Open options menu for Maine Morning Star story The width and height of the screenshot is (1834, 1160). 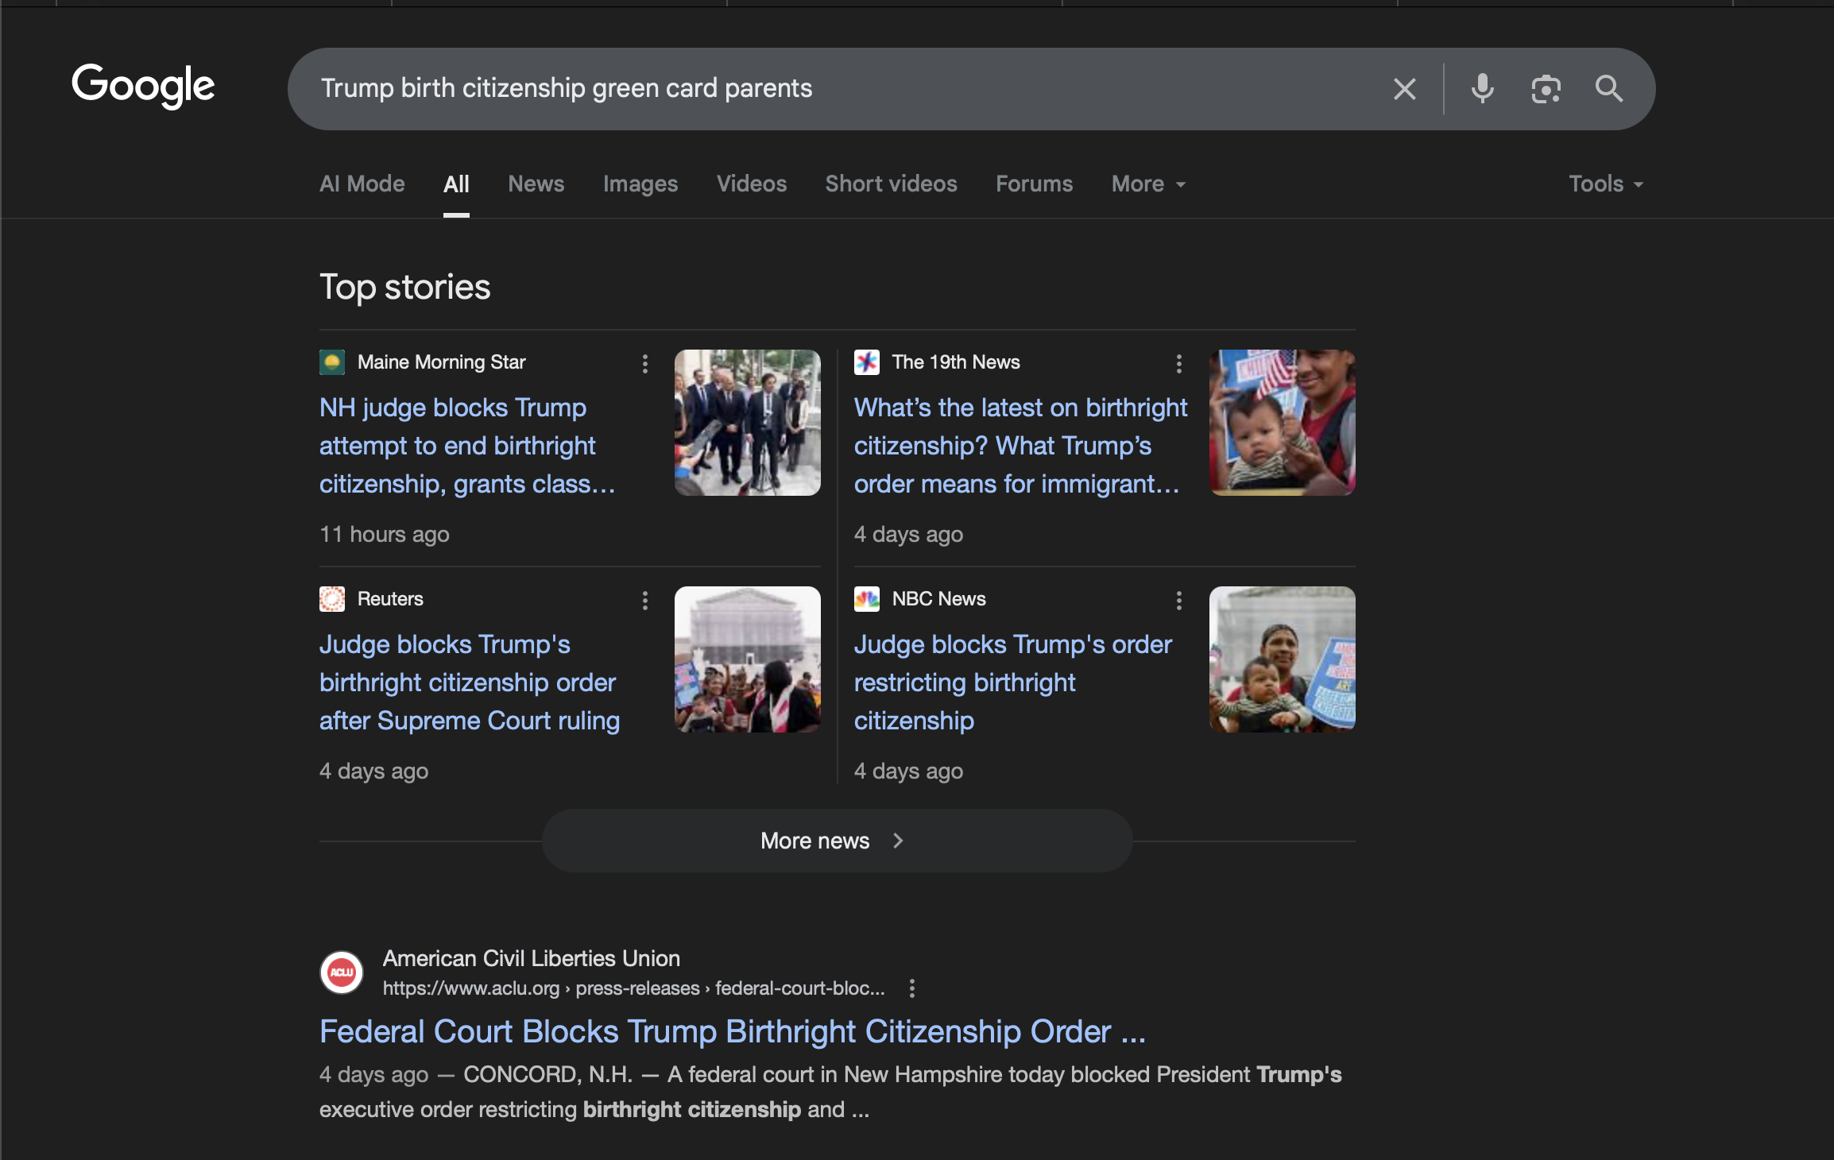[645, 363]
